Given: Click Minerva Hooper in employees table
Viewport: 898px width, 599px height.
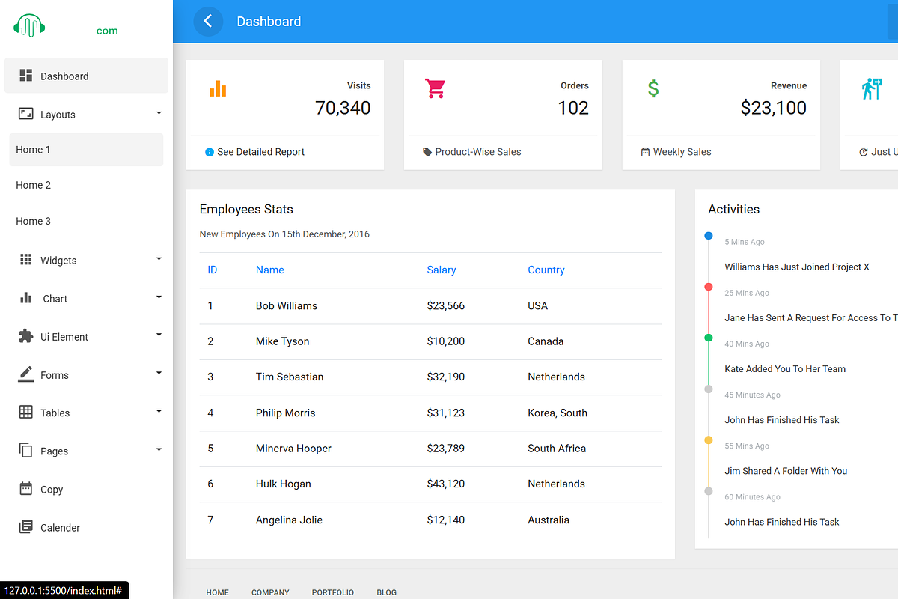Looking at the screenshot, I should [293, 449].
